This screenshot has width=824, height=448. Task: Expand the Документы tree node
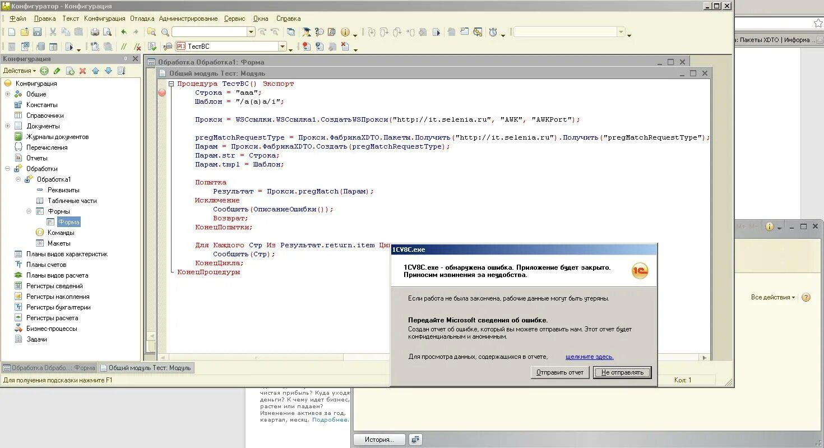click(x=7, y=126)
